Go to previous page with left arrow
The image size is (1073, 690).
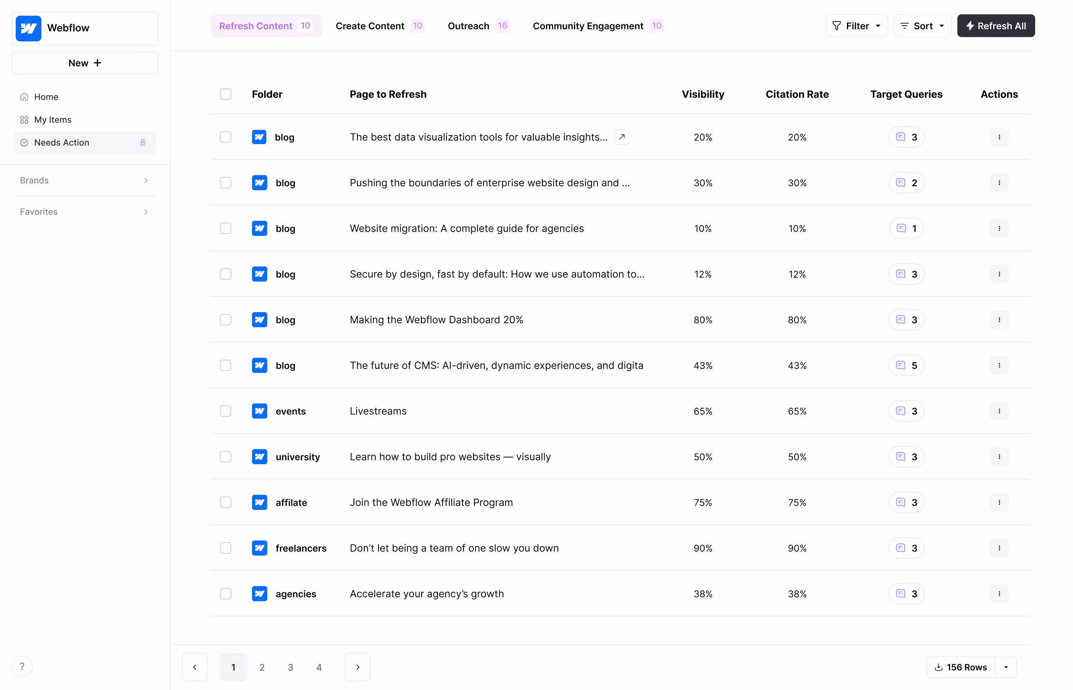(195, 667)
